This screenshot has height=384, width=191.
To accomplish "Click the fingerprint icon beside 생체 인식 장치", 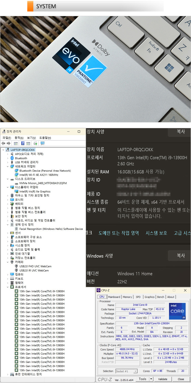I will tap(12, 224).
